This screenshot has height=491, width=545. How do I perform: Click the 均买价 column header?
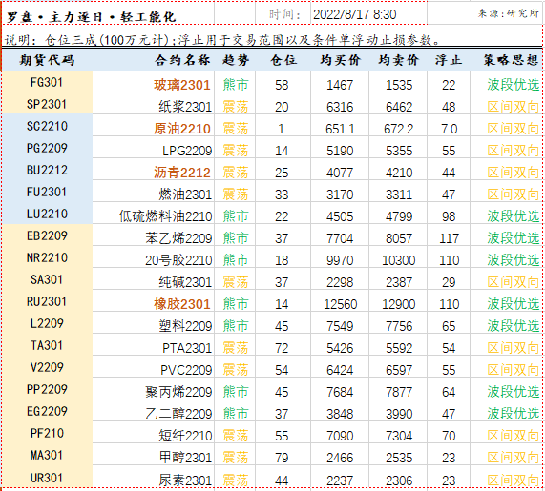(x=340, y=60)
